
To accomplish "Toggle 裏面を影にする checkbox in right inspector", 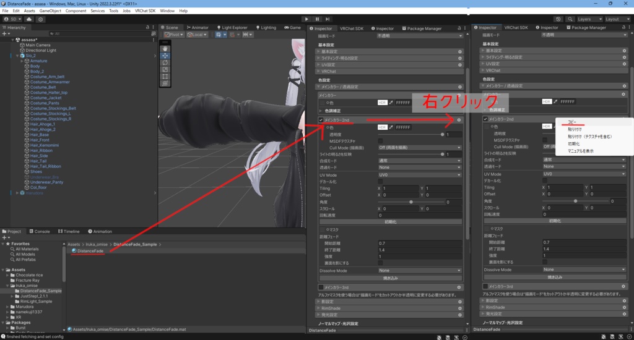I will click(545, 261).
